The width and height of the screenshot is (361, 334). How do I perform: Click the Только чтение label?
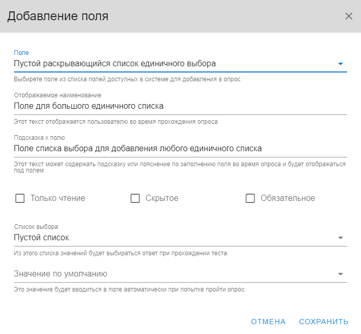(58, 198)
